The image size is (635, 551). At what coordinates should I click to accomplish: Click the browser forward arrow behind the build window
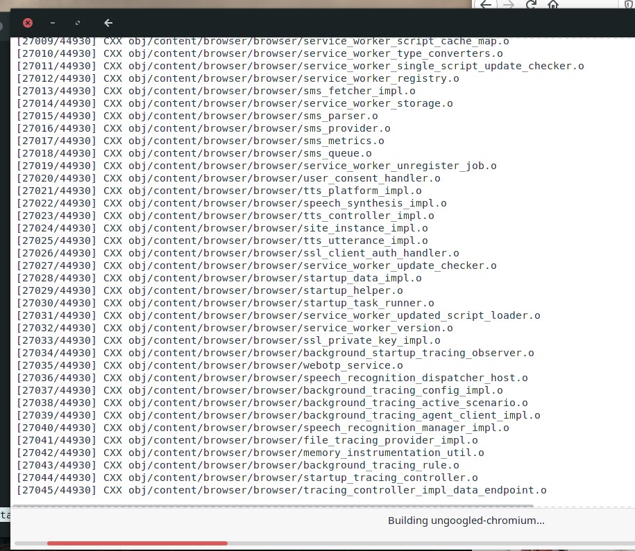(509, 5)
